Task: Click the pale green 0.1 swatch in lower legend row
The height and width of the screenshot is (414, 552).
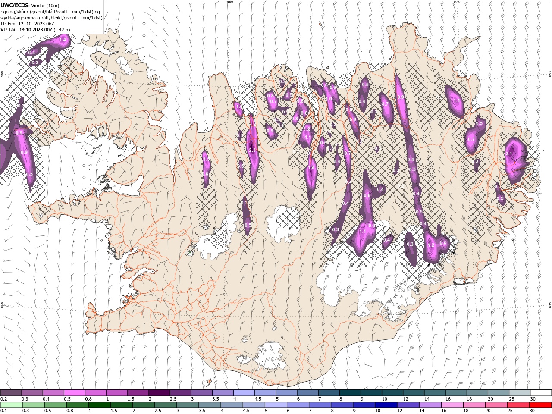Action: pyautogui.click(x=11, y=405)
